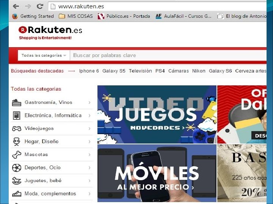Expand Hogar, Diseño submenu chevron

(x=89, y=142)
